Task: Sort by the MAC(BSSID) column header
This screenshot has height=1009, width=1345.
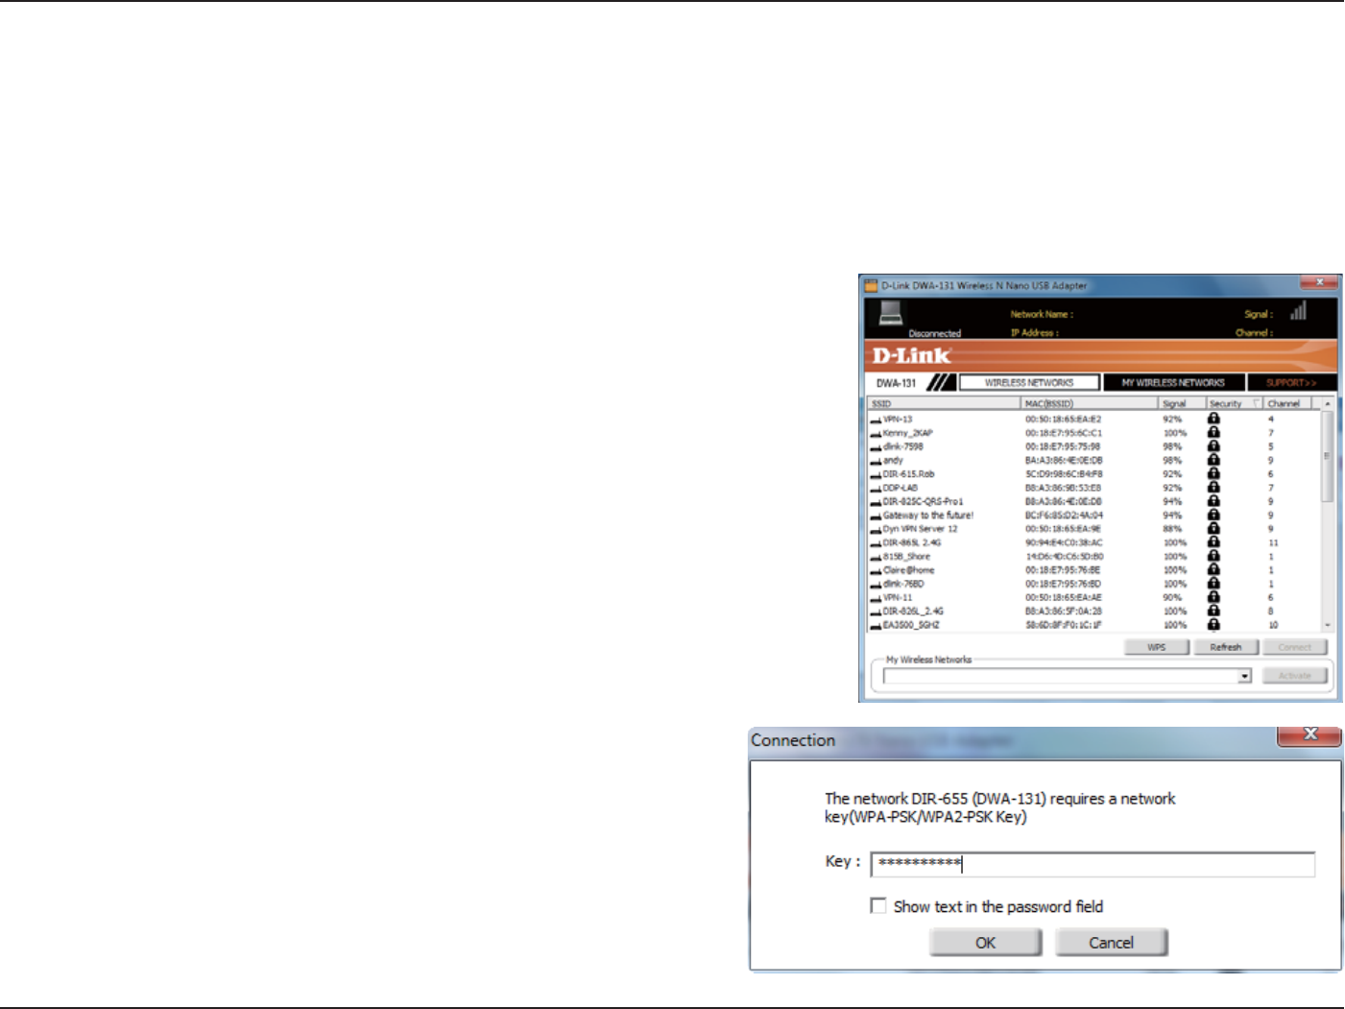Action: (x=1090, y=403)
